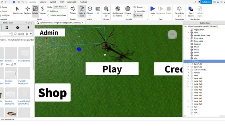Activate the Déplacer move tool
Screen dimensions: 225x126
click(27, 10)
